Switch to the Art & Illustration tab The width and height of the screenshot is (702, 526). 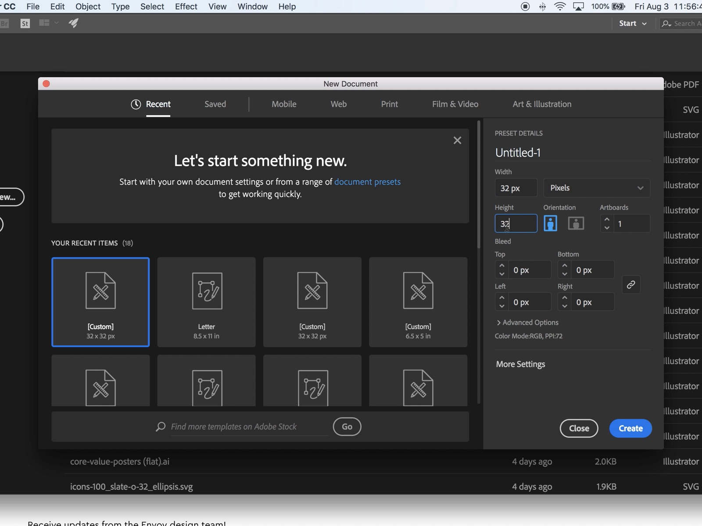click(542, 104)
